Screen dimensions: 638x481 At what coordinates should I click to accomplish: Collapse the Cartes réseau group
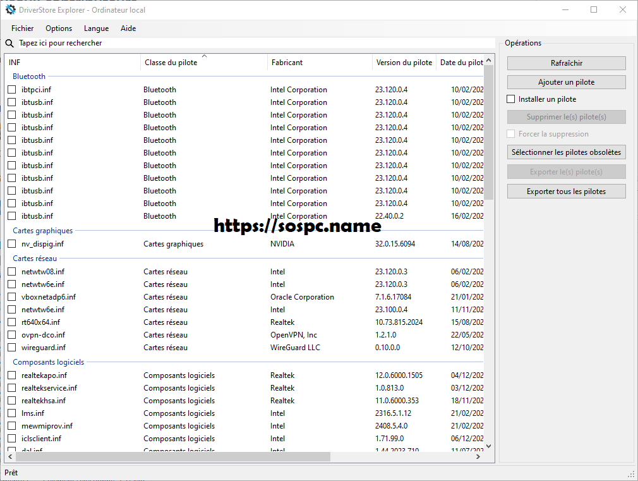coord(35,259)
